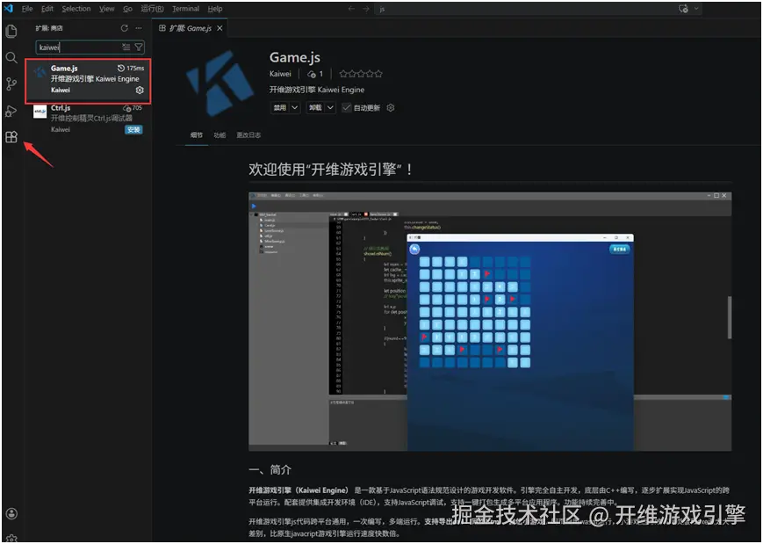Expand the chat dropdown chevron in title bar

click(696, 9)
